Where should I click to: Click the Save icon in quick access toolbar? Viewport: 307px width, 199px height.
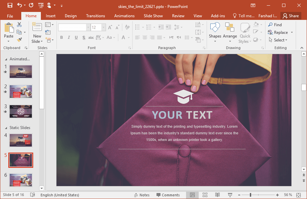(x=10, y=5)
